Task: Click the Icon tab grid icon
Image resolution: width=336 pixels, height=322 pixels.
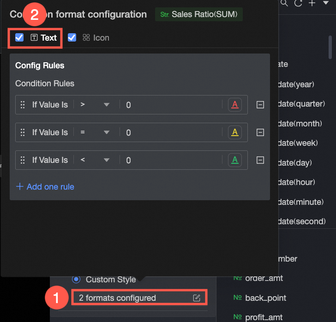Action: tap(86, 37)
